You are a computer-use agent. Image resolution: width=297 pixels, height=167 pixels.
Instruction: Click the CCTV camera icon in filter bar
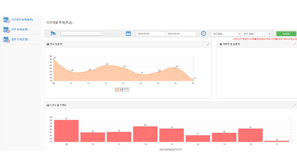click(x=53, y=33)
